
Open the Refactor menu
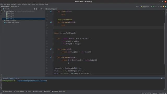24,4
